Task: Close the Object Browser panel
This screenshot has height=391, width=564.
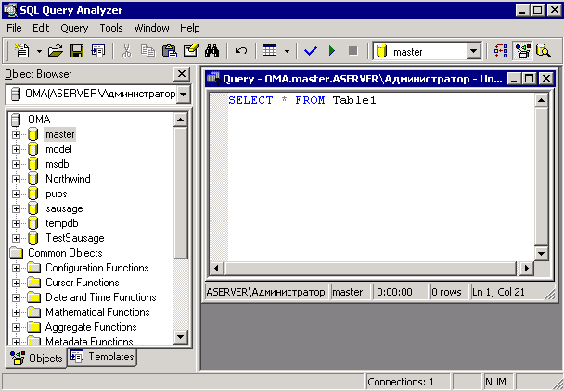Action: [x=182, y=74]
